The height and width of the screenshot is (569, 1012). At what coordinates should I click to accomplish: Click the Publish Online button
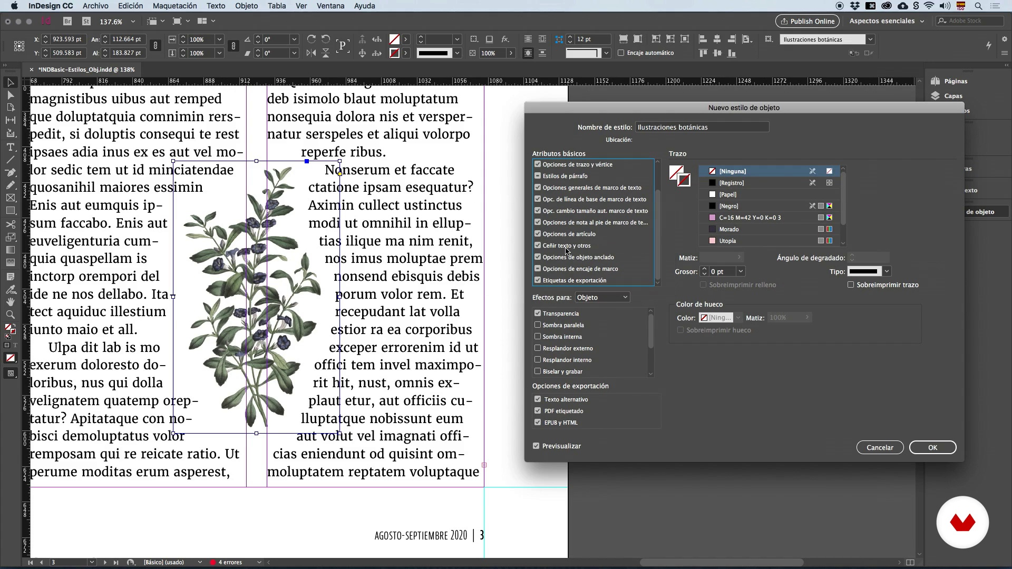[807, 21]
